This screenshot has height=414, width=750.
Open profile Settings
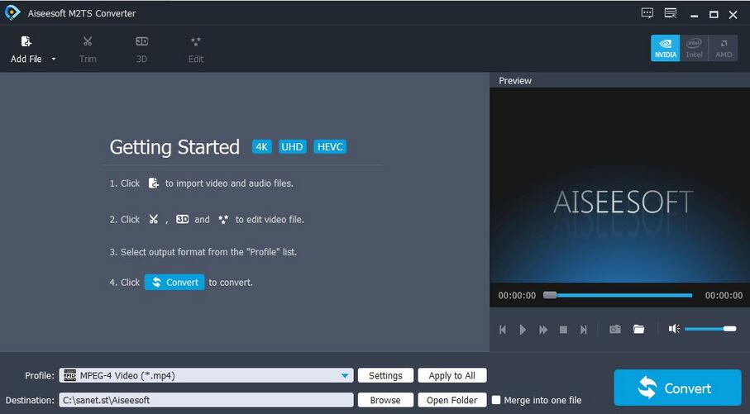[385, 375]
